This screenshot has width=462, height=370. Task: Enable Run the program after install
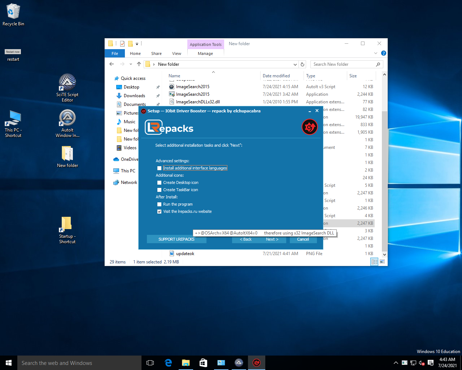coord(160,204)
